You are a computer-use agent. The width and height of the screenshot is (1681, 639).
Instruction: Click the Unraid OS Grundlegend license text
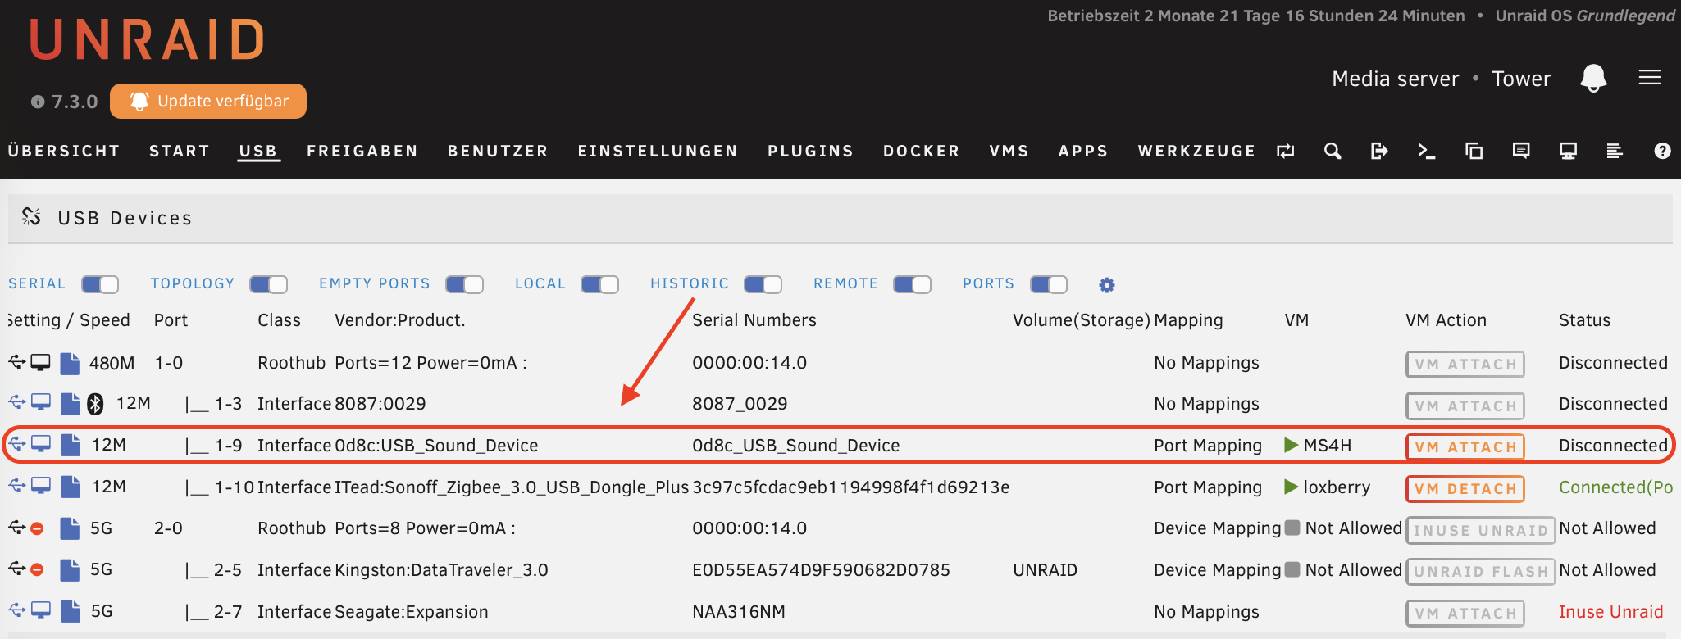pyautogui.click(x=1585, y=16)
